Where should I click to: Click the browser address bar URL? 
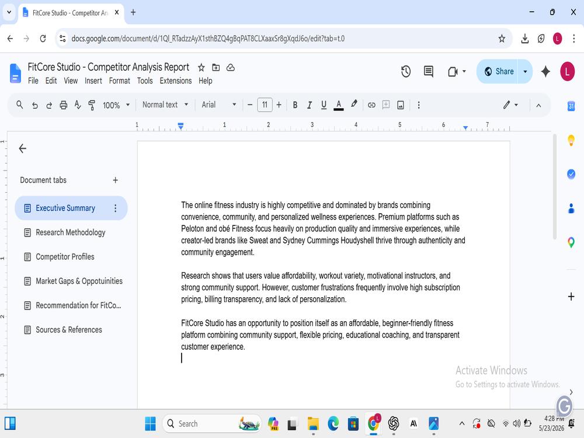click(208, 39)
